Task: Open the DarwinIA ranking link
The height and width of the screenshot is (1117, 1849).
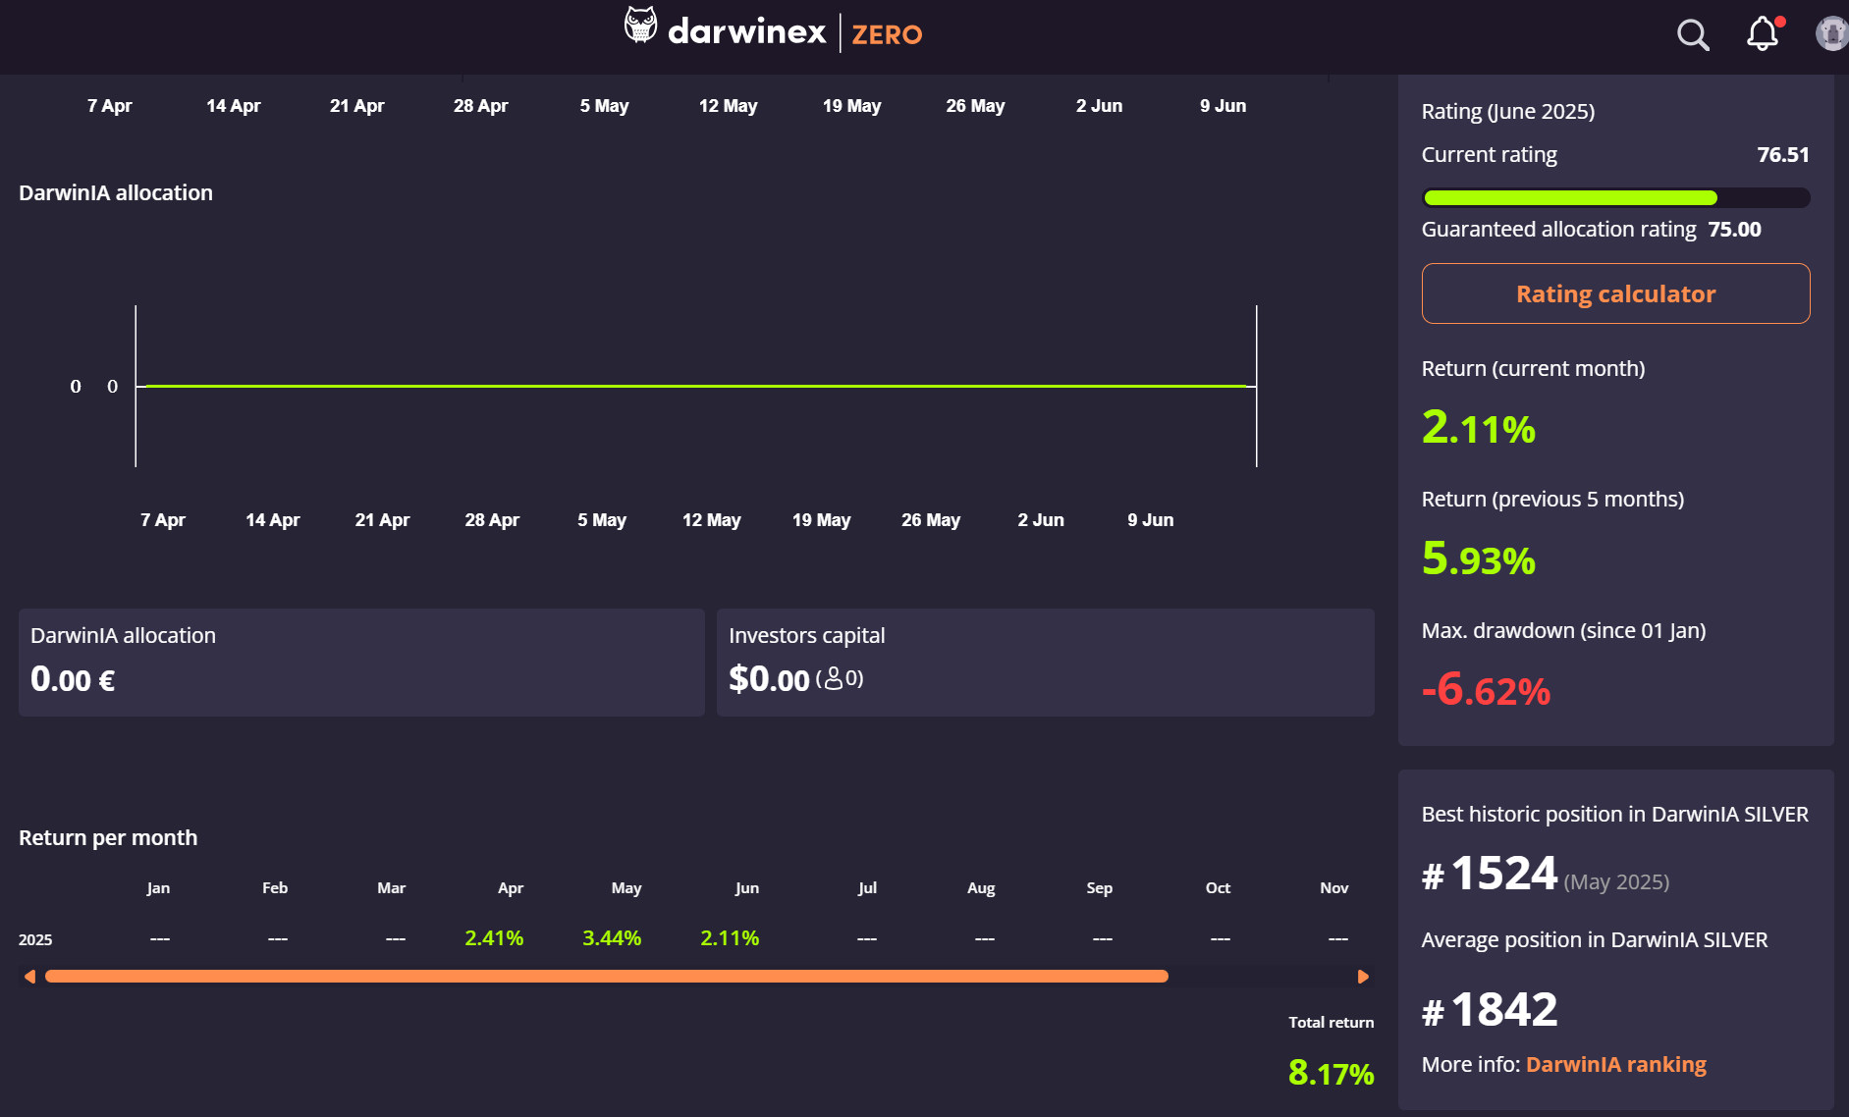Action: tap(1615, 1063)
